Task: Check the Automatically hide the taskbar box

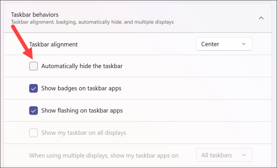Action: (34, 66)
